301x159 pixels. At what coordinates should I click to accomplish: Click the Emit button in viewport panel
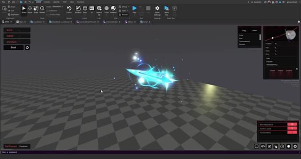click(13, 48)
